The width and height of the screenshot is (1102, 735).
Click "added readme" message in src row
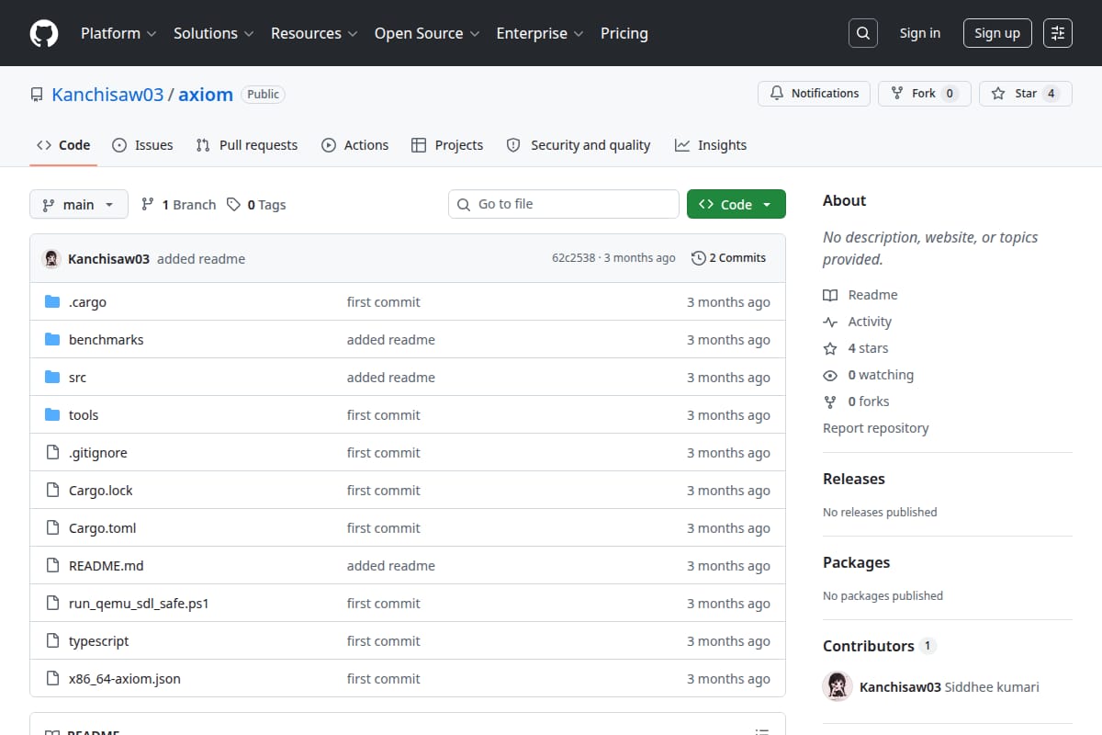coord(391,378)
